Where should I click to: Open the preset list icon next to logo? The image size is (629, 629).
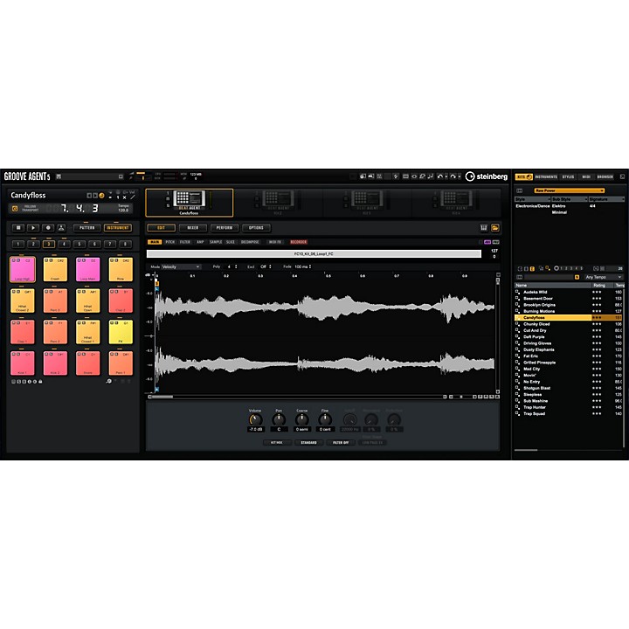point(59,176)
